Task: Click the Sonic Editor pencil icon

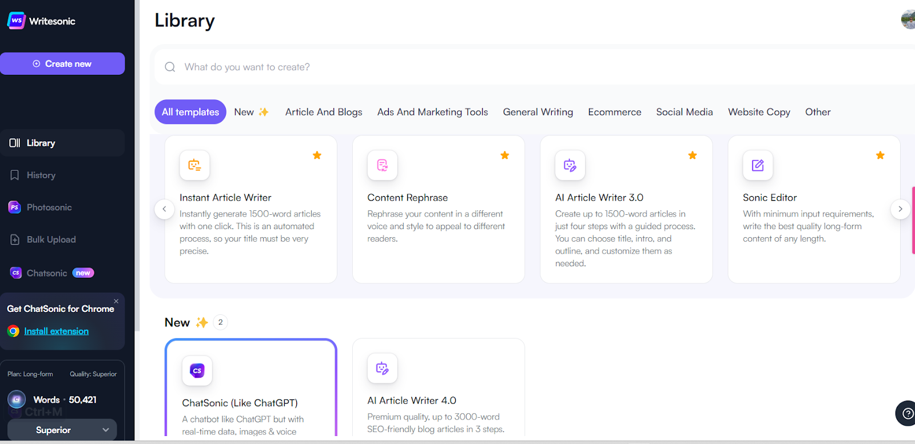Action: pyautogui.click(x=757, y=165)
